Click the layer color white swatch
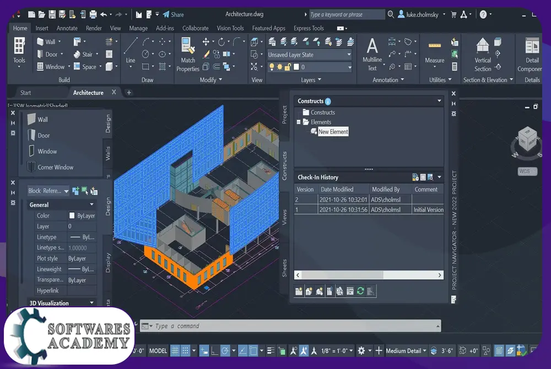The image size is (551, 369). click(296, 67)
